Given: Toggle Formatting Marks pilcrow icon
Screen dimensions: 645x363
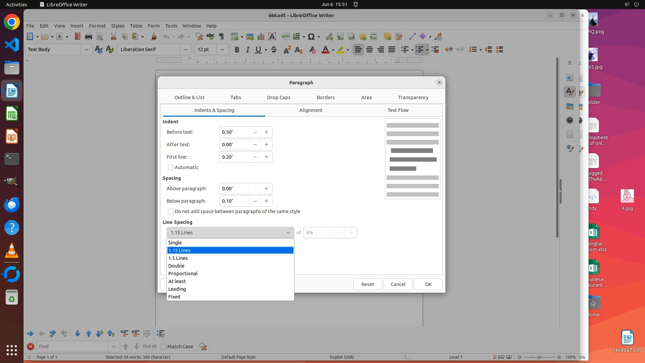Looking at the screenshot, I should click(221, 37).
